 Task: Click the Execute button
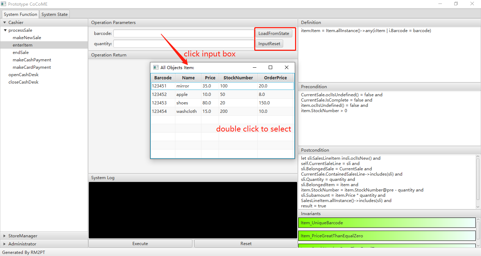coord(140,244)
